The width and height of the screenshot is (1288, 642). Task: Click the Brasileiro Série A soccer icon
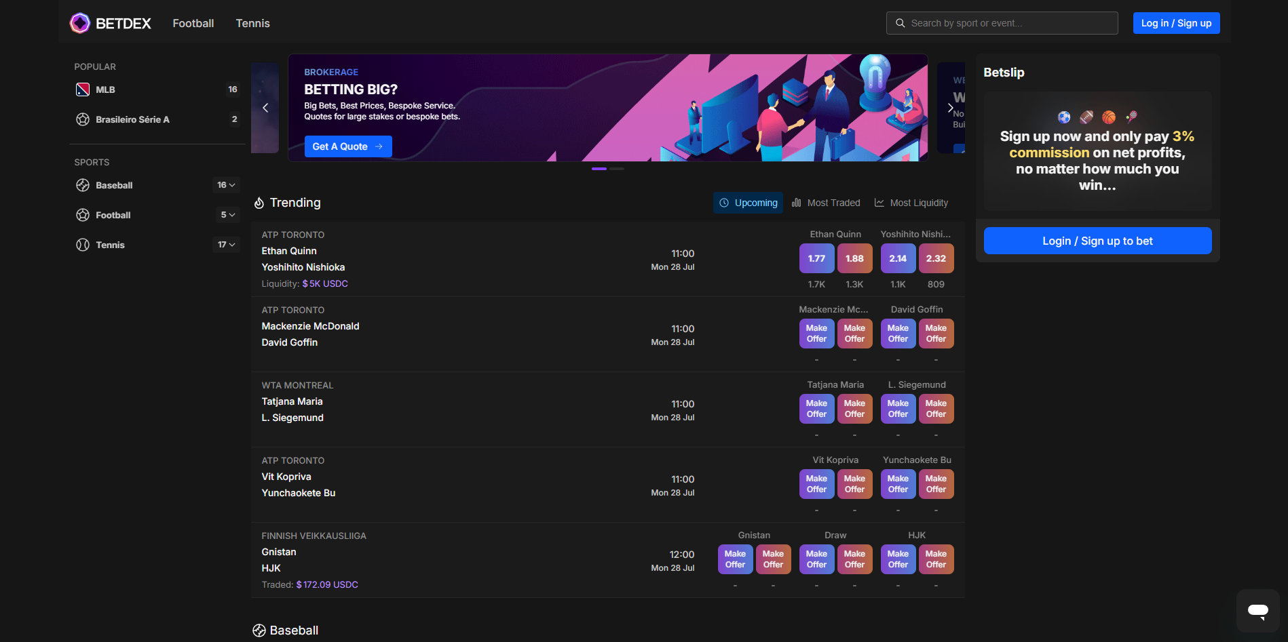[x=83, y=119]
